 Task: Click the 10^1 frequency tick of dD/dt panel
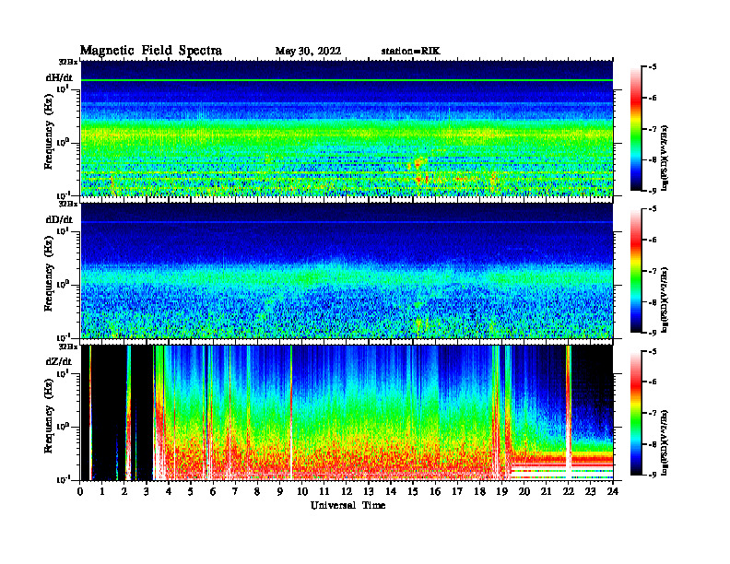[63, 230]
